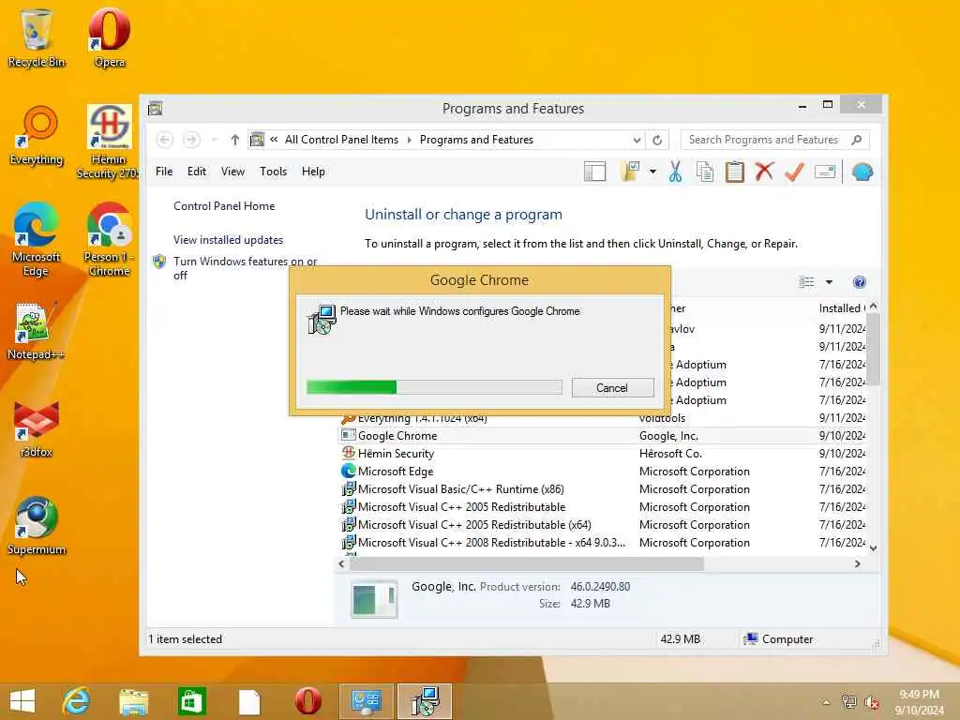
Task: Click the breadcrumb arrow after All Control Panel Items
Action: click(x=409, y=141)
